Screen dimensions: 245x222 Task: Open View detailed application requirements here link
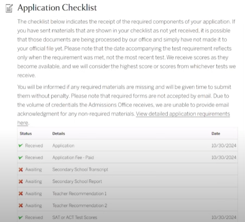coord(183,114)
